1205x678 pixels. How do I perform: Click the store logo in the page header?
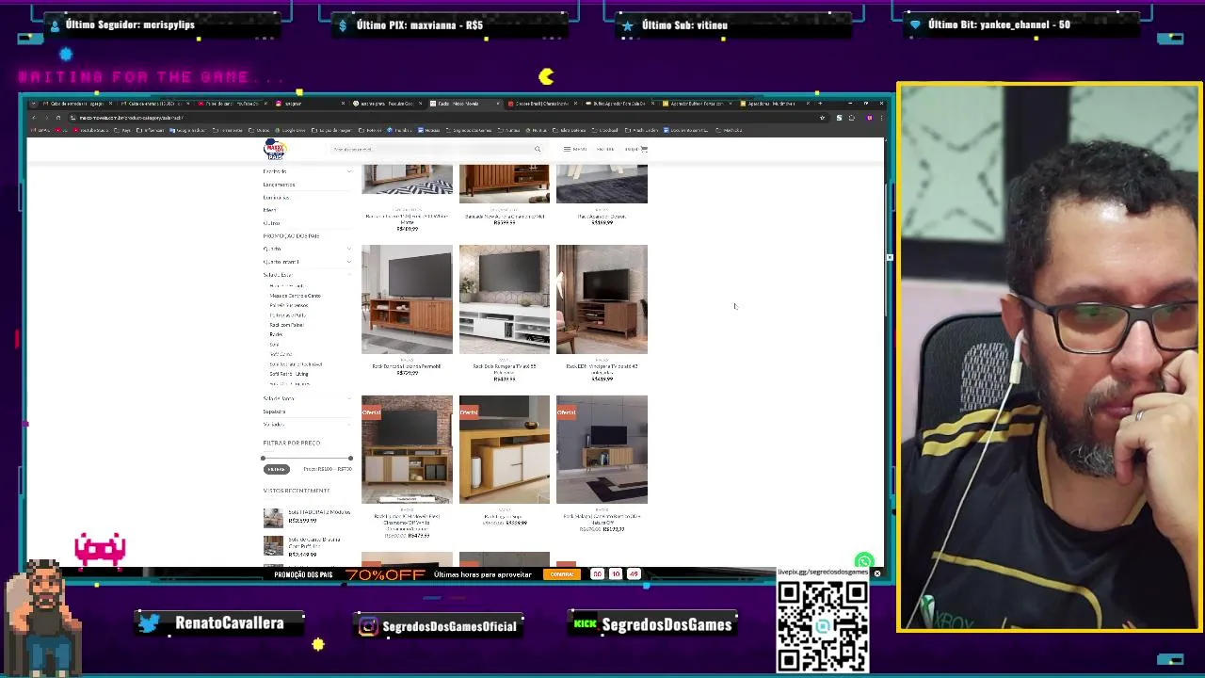click(275, 149)
